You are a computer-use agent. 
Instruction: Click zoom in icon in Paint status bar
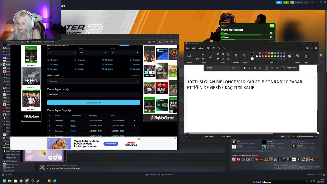[x=316, y=136]
